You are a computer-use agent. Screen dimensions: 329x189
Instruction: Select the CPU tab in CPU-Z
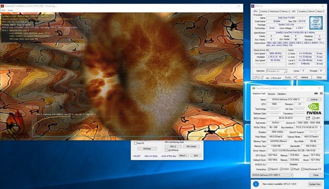tap(255, 11)
